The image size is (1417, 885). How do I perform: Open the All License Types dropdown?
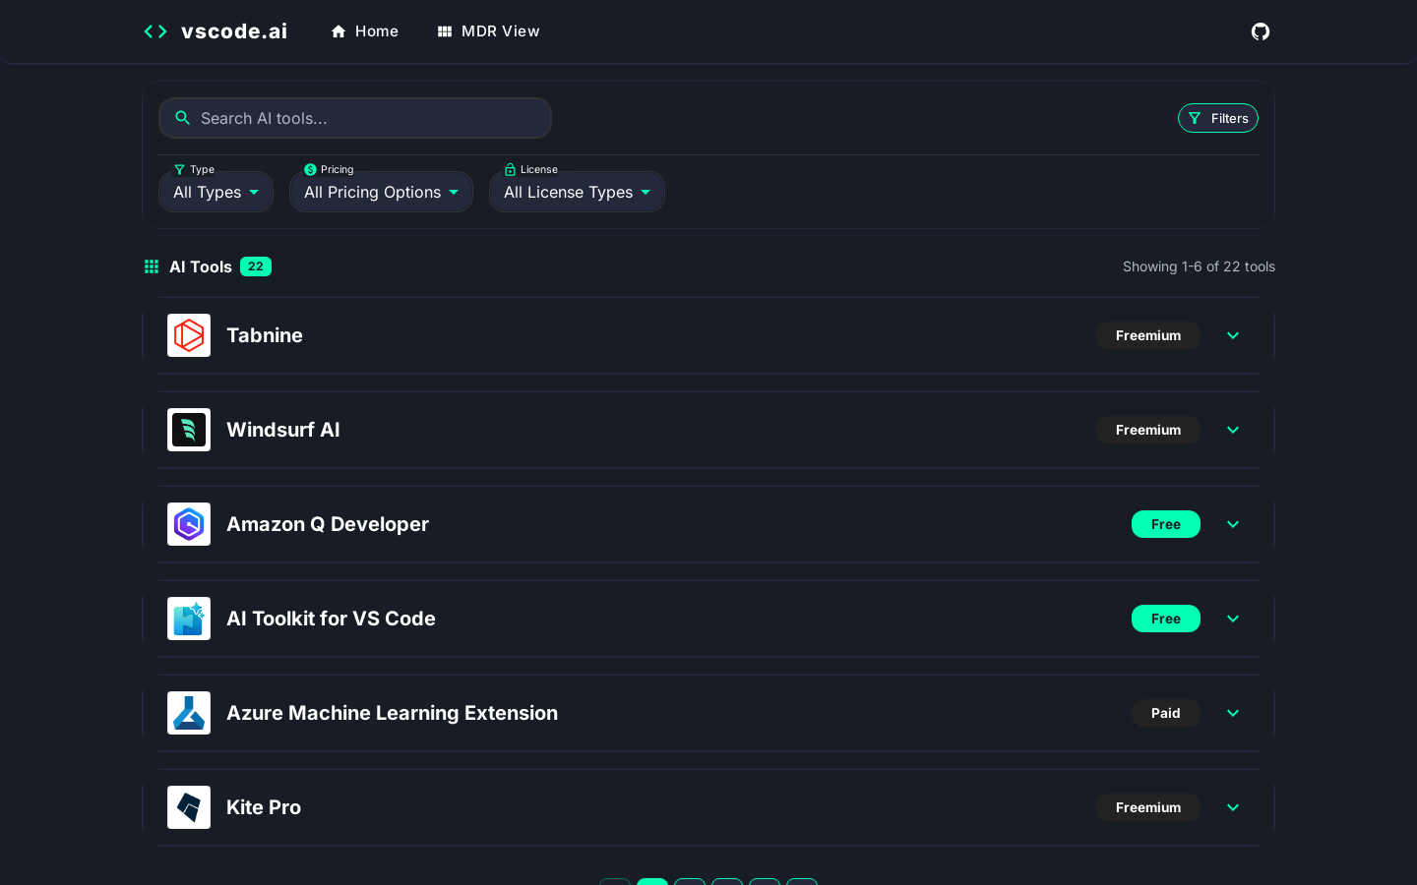point(577,192)
